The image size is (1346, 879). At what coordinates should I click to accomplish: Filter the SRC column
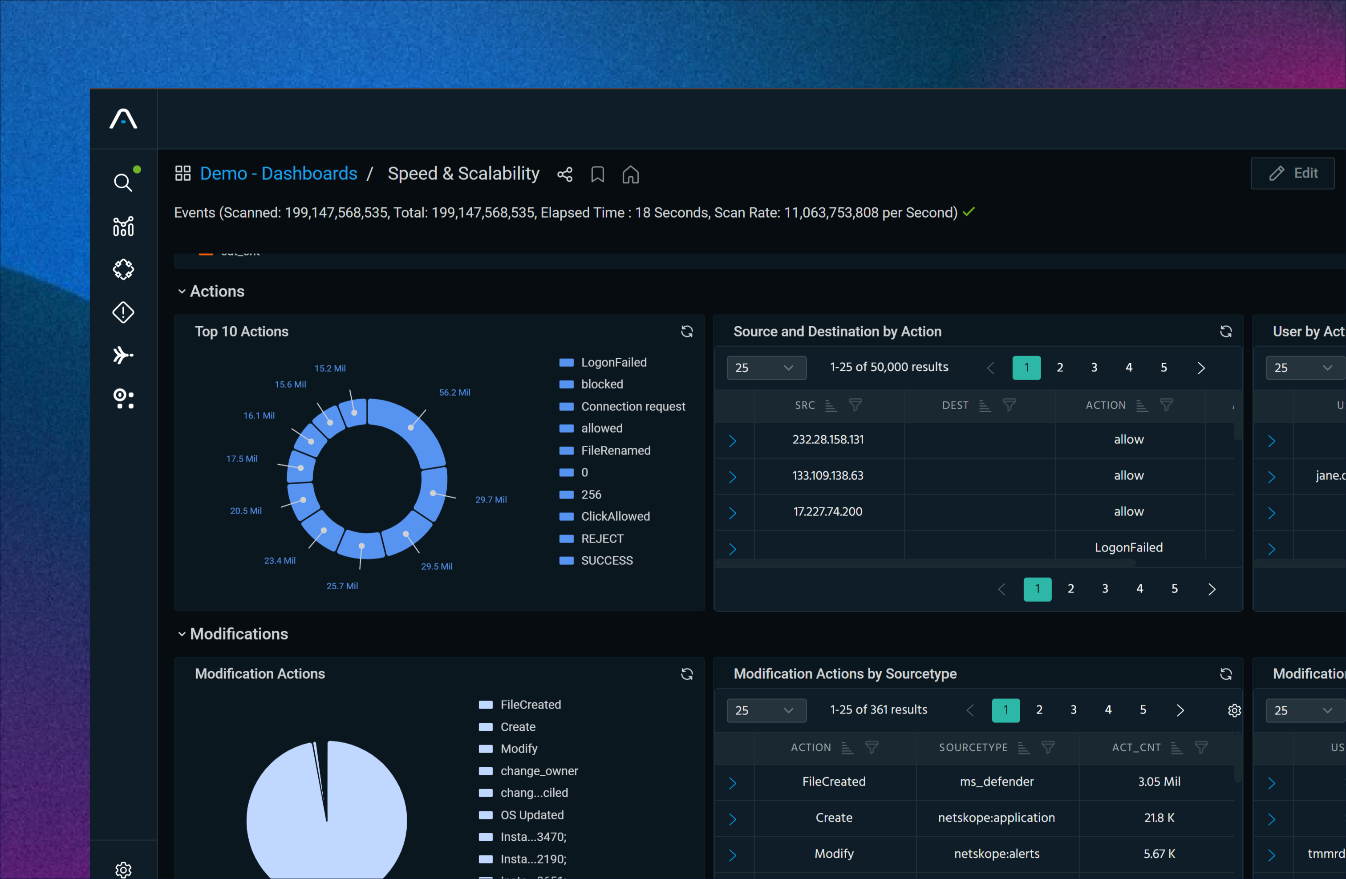tap(855, 405)
